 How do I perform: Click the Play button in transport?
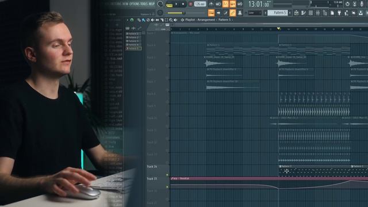pyautogui.click(x=177, y=4)
